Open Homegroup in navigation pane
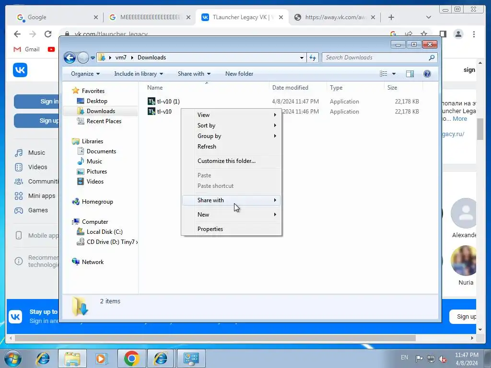 (x=93, y=202)
